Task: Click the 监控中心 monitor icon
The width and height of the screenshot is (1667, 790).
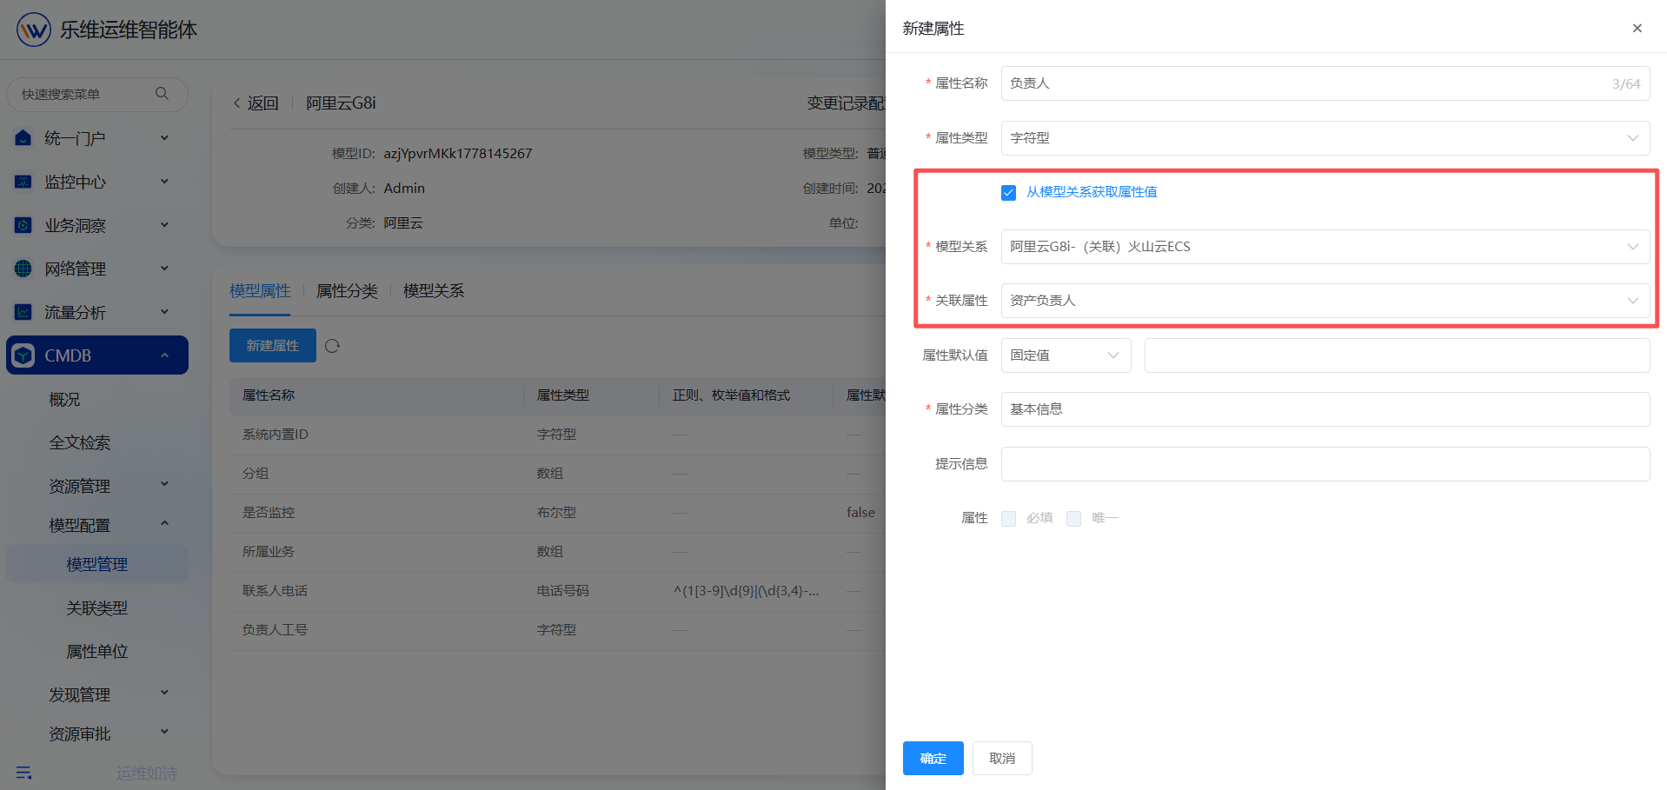Action: (23, 182)
